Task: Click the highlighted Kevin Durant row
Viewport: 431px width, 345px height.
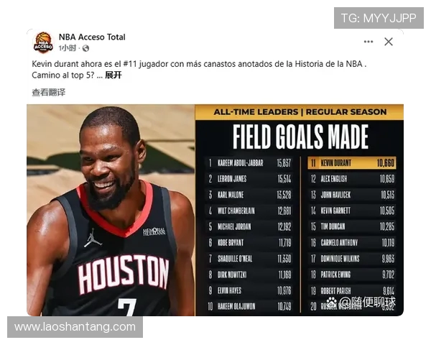Action: coord(352,163)
